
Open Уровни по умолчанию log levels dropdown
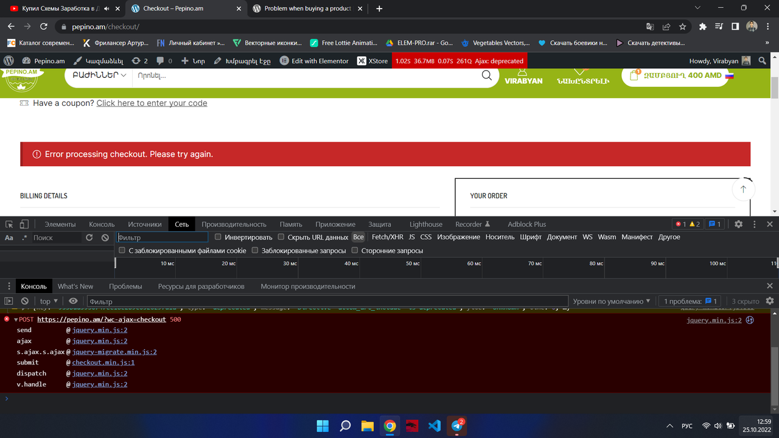pyautogui.click(x=612, y=301)
